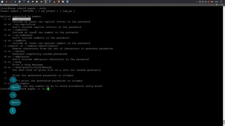Click the terminal scrollbar thumb
Viewport: 225px width, 126px height.
(x=224, y=122)
